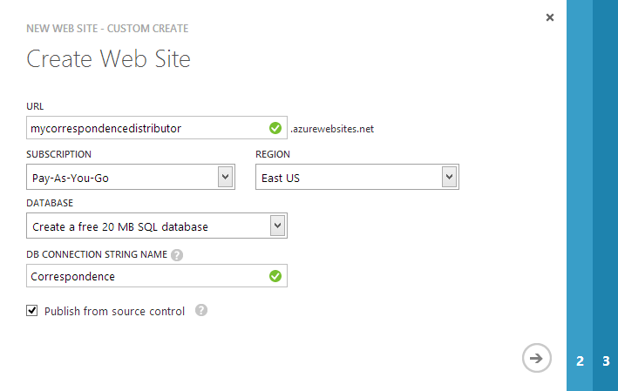The width and height of the screenshot is (618, 391).
Task: Jump to wizard step 3
Action: [606, 361]
